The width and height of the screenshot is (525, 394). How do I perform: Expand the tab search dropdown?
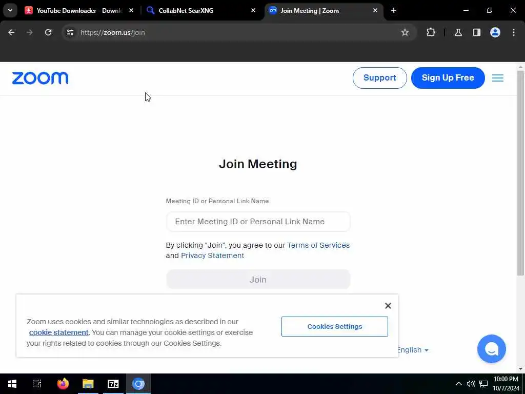click(x=10, y=10)
